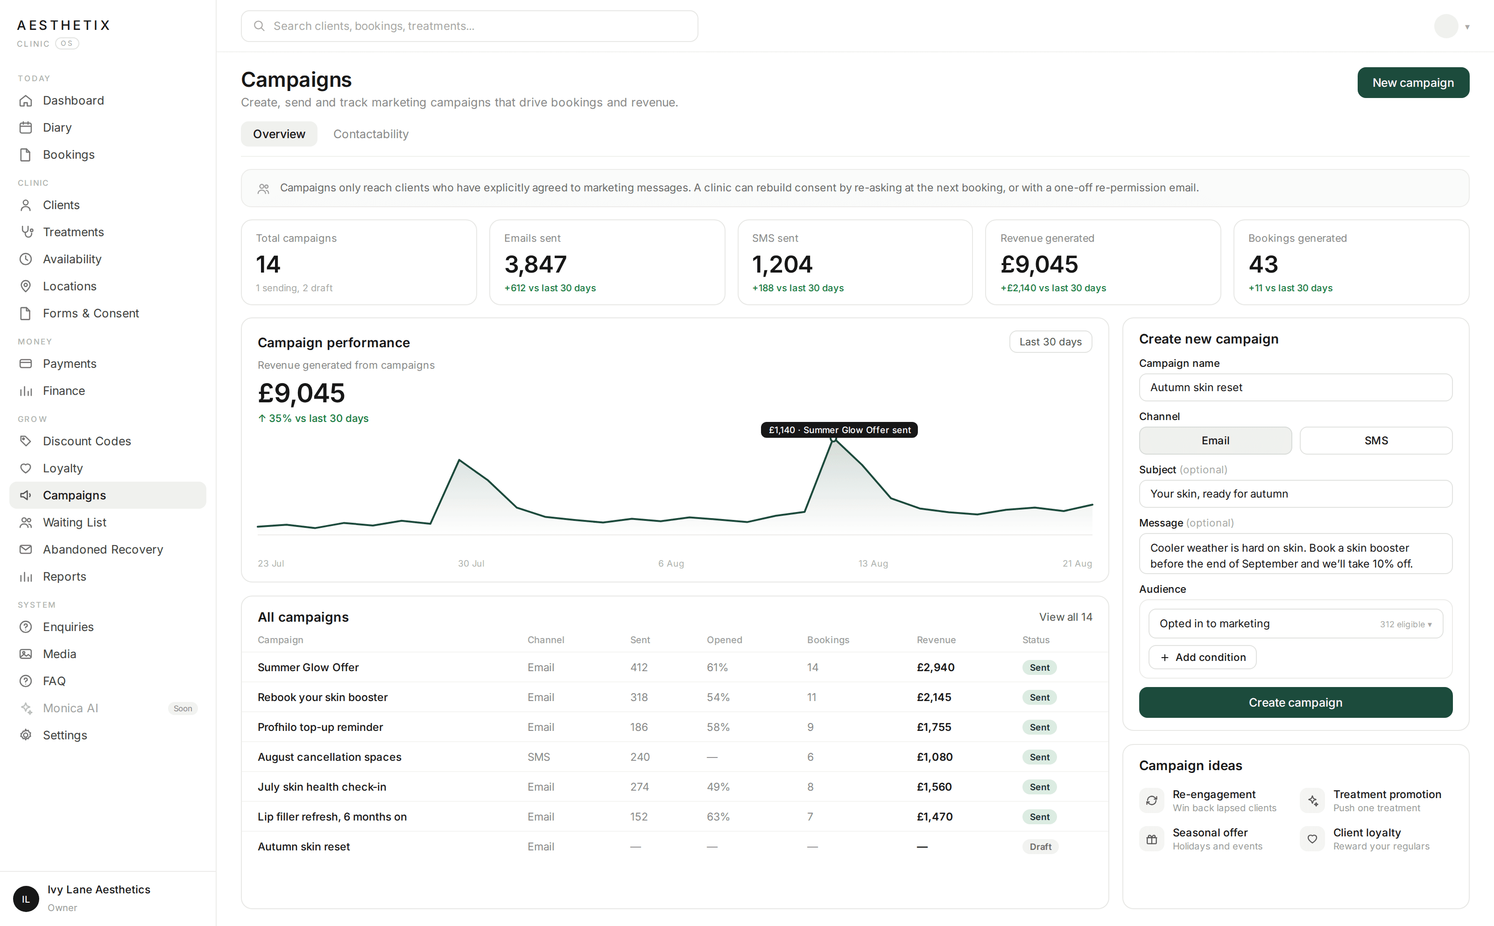Click the Create campaign button
This screenshot has width=1494, height=926.
click(x=1296, y=702)
